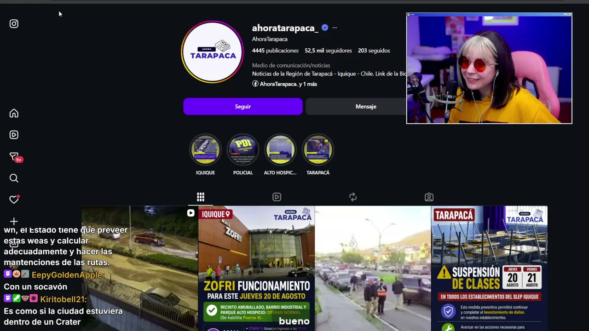Open the street with parked cars post
The height and width of the screenshot is (331, 589).
point(373,268)
